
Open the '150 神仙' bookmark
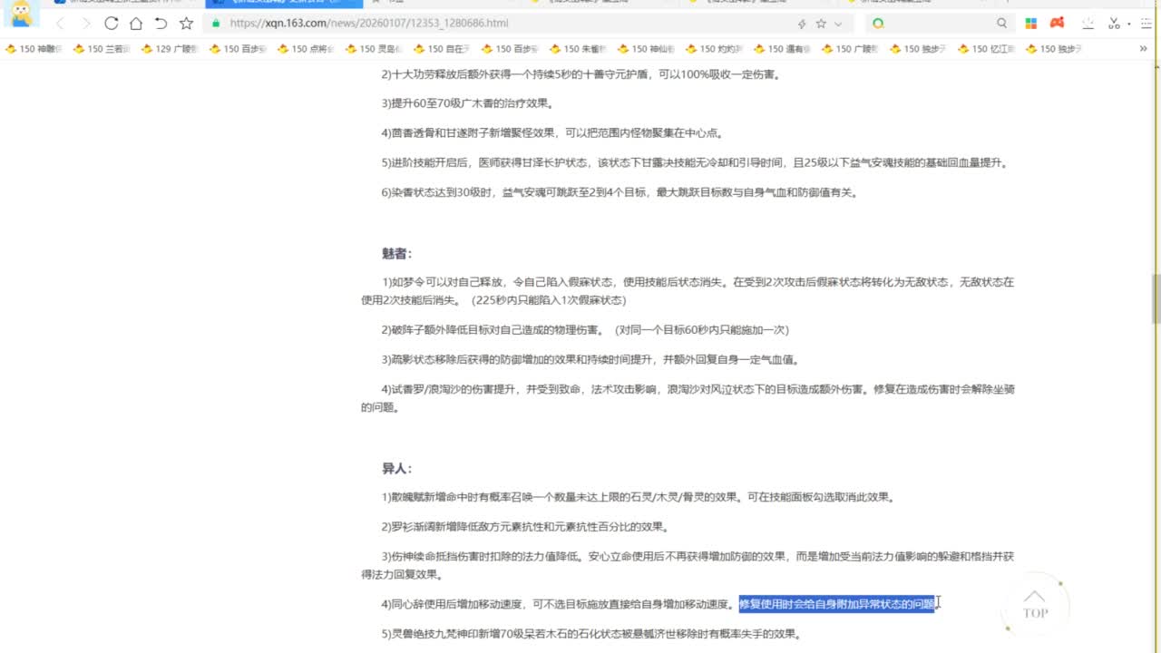coord(646,49)
